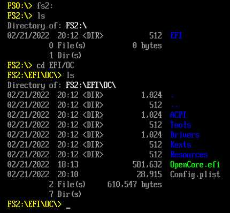
Task: Click the 581,632 file size value
Action: pos(147,164)
